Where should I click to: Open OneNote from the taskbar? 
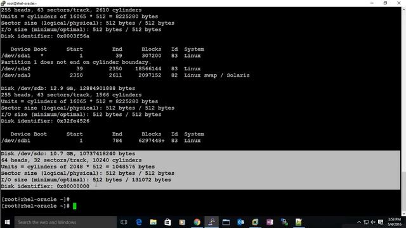click(x=270, y=222)
